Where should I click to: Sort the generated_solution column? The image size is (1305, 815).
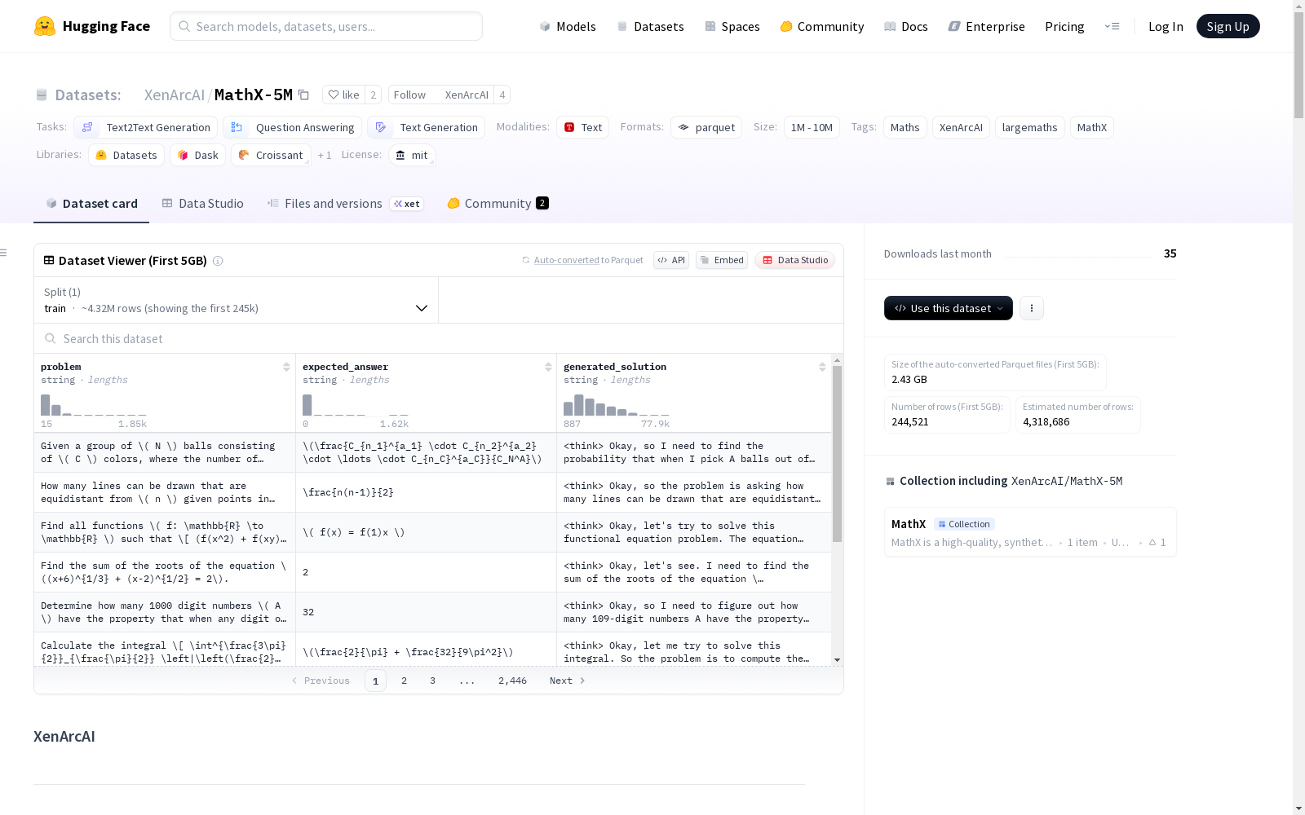click(x=822, y=367)
